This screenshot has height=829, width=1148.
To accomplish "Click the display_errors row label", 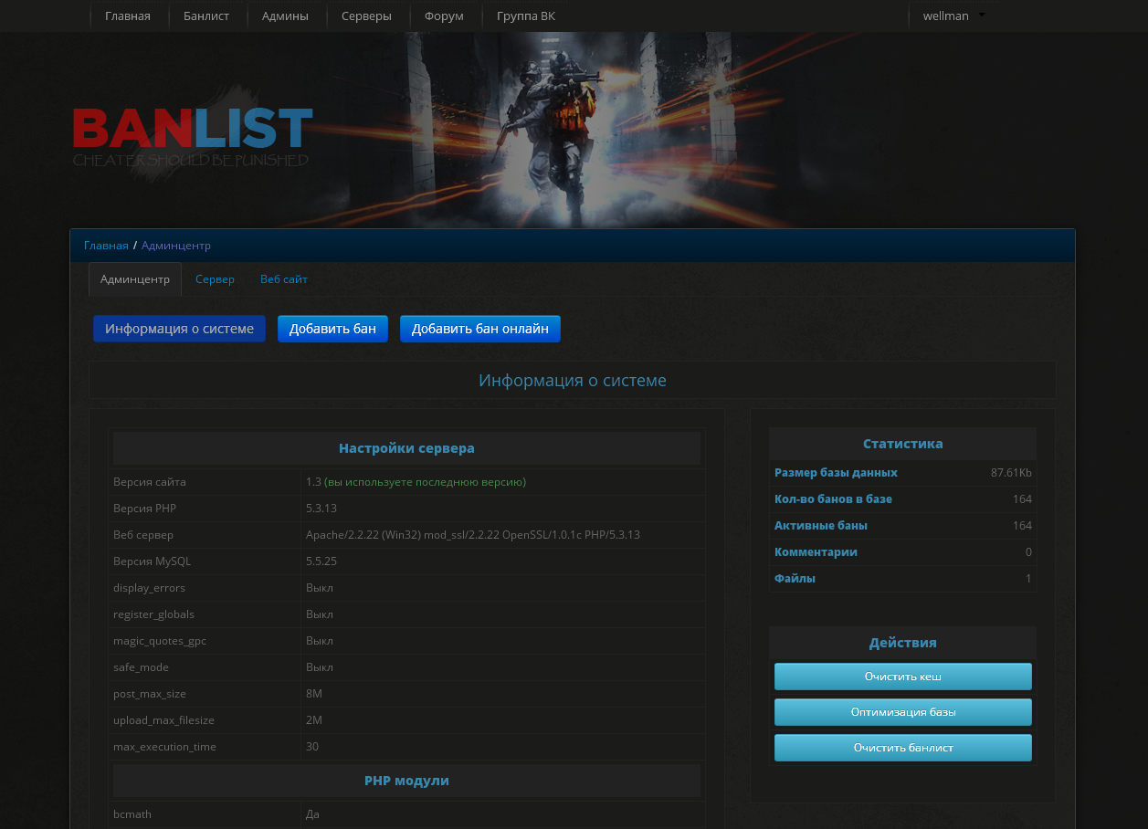I will [x=149, y=587].
